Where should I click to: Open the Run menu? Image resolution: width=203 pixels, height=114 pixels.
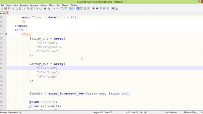58,5
